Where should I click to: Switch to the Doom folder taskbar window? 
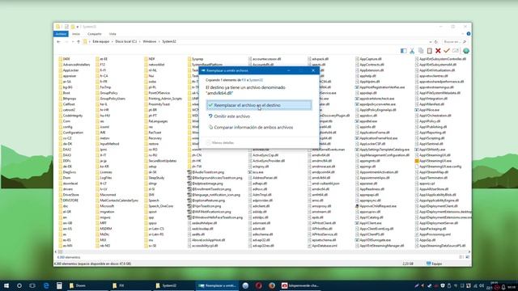coord(87,285)
